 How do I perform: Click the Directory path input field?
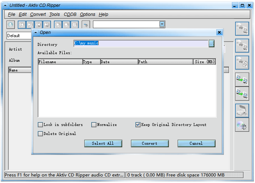pos(141,43)
